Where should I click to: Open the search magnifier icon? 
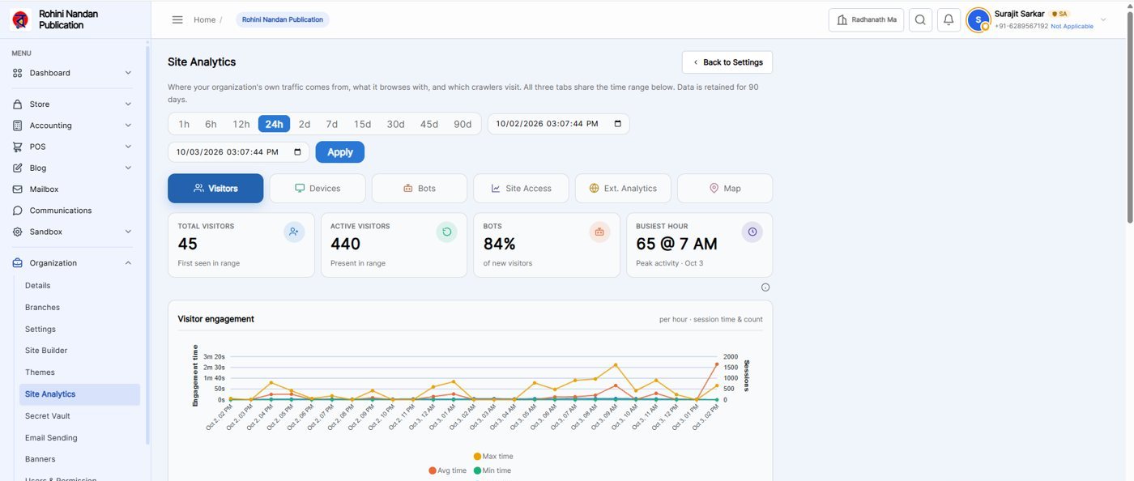(920, 20)
